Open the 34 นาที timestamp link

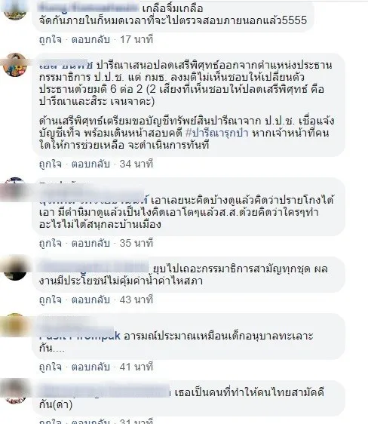point(136,164)
